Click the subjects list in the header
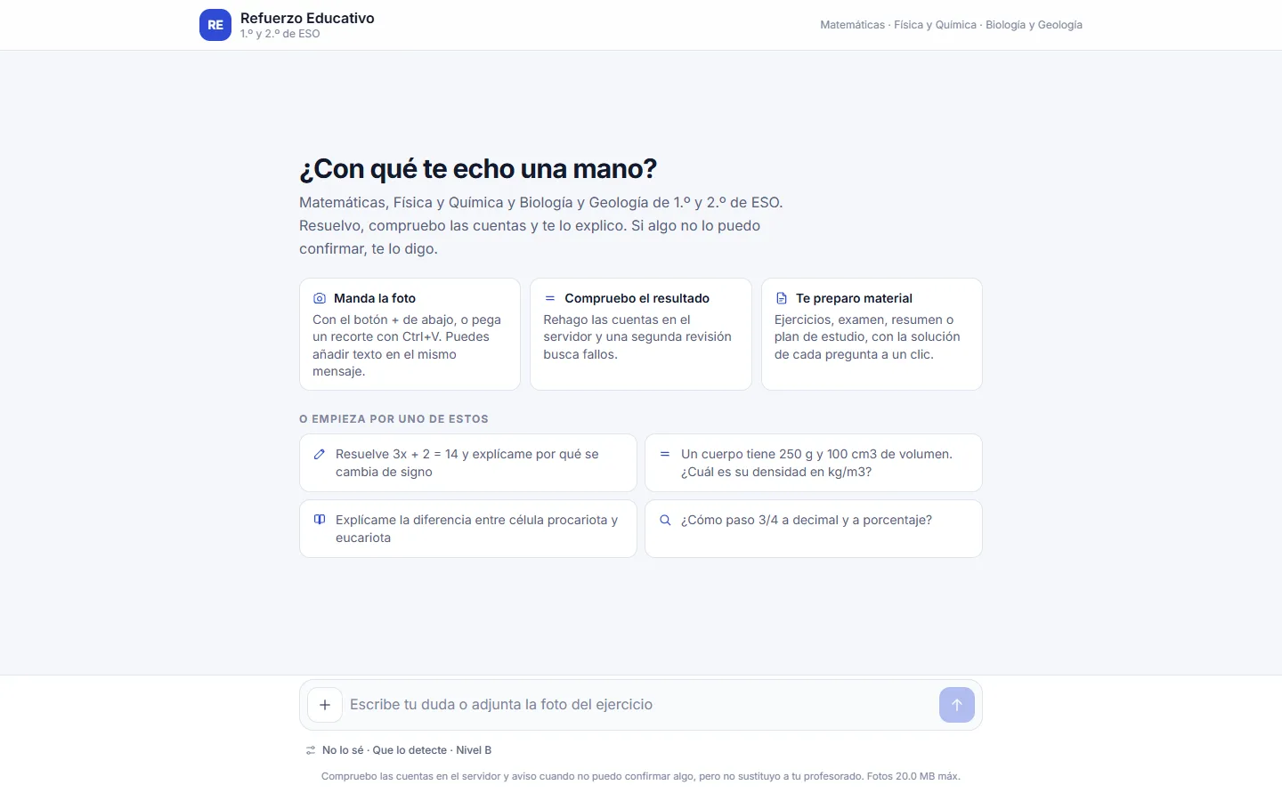The height and width of the screenshot is (801, 1282). click(x=951, y=25)
